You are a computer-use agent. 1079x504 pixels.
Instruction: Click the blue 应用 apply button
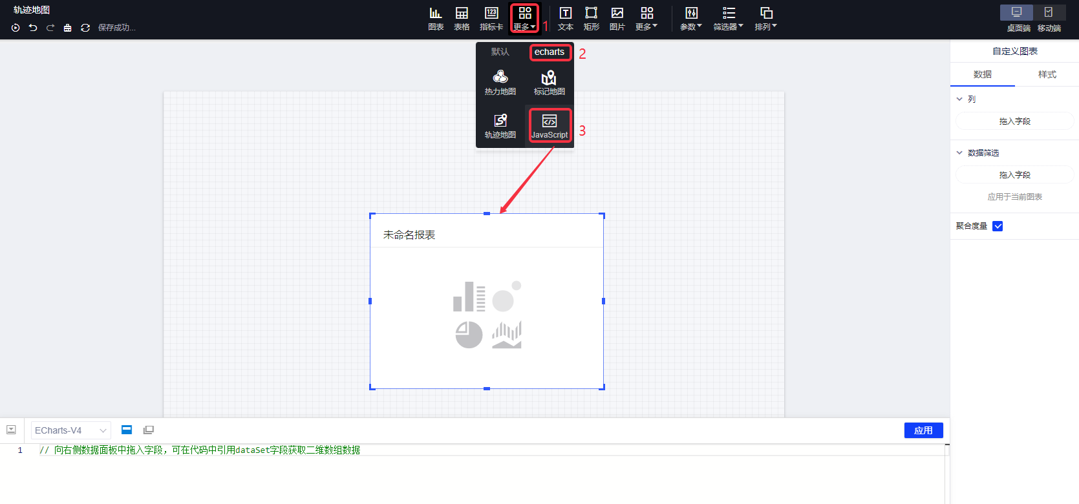point(923,430)
